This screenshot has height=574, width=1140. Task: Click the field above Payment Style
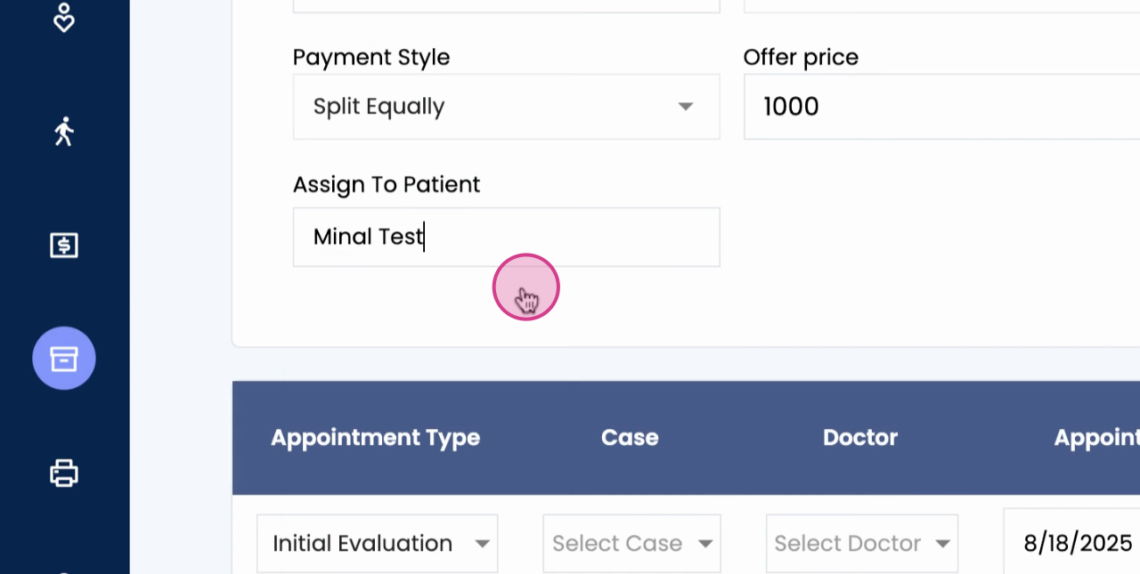pos(506,5)
